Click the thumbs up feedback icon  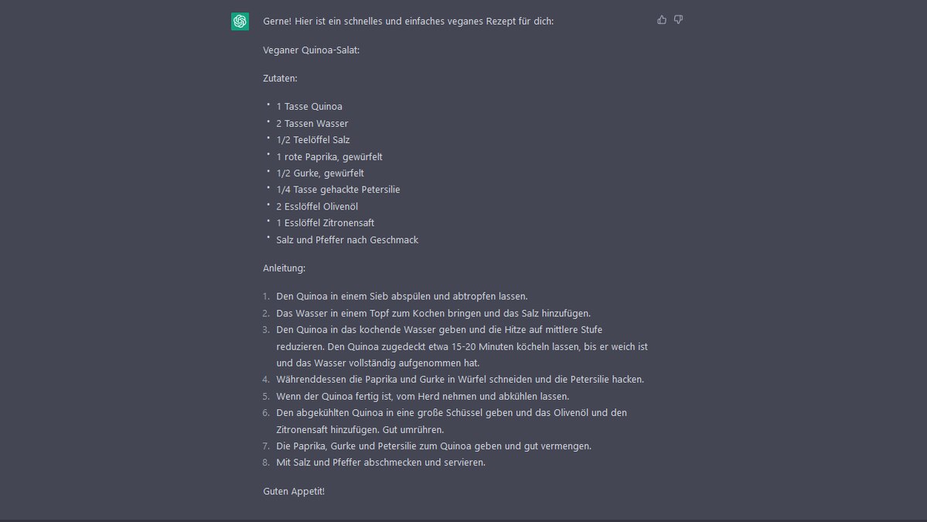(x=662, y=19)
